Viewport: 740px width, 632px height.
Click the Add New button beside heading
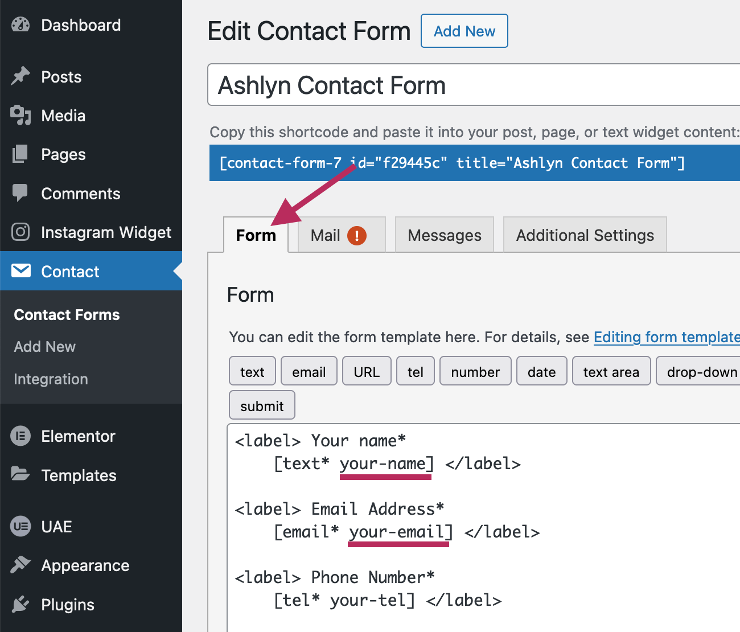click(x=464, y=31)
